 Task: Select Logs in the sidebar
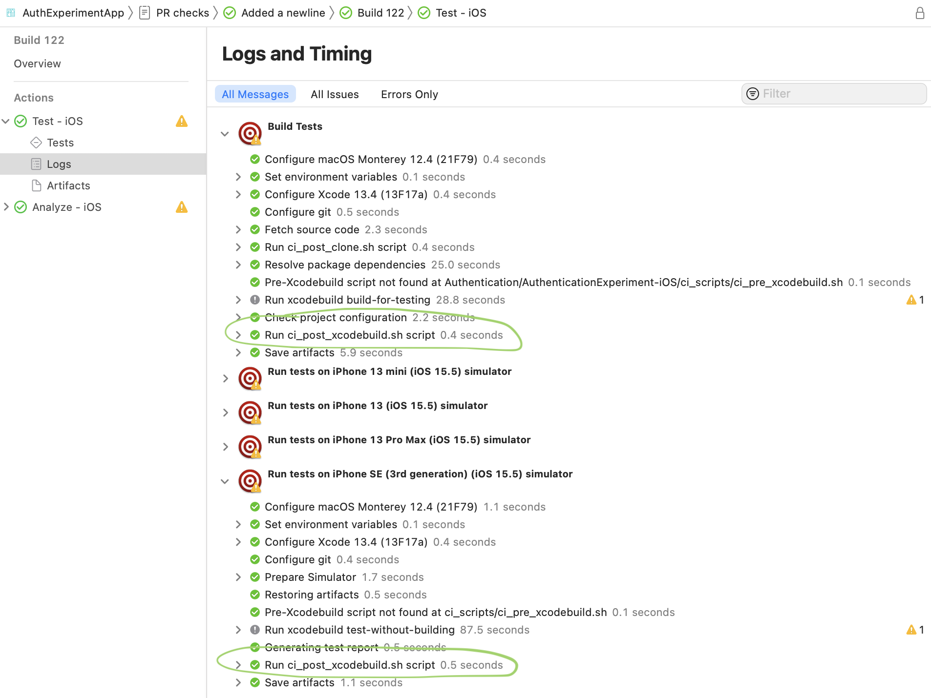tap(103, 164)
